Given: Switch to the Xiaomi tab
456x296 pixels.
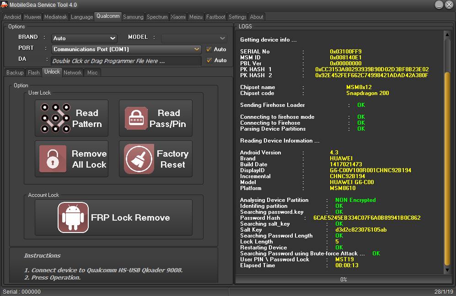Looking at the screenshot, I should (178, 17).
